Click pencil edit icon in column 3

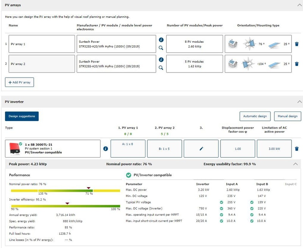pos(201,149)
